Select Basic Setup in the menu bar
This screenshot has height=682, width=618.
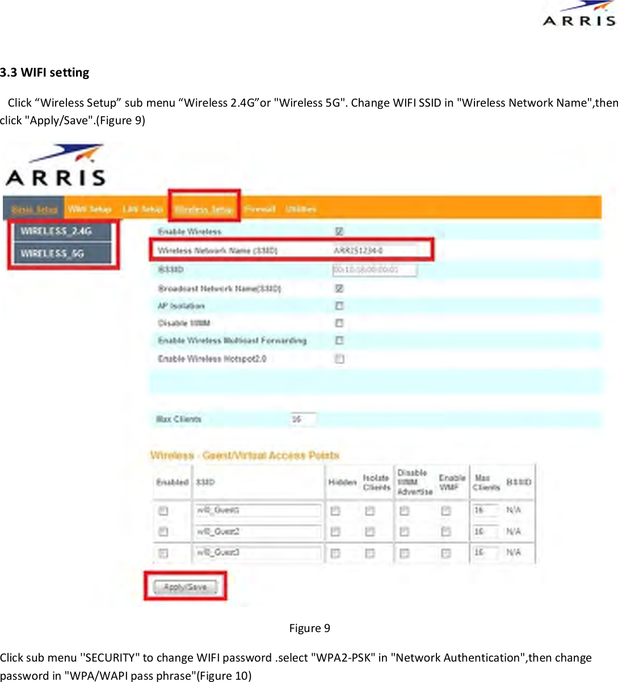click(33, 208)
